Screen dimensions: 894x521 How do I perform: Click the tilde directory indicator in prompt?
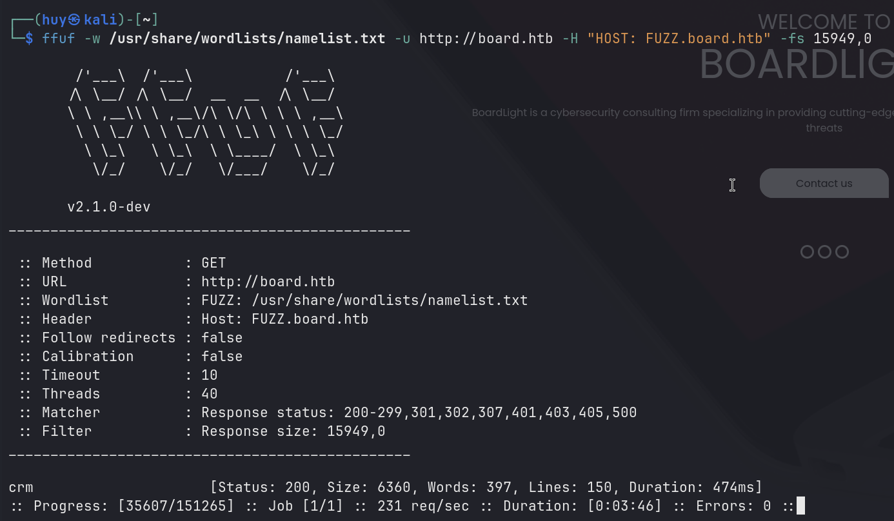pyautogui.click(x=146, y=20)
